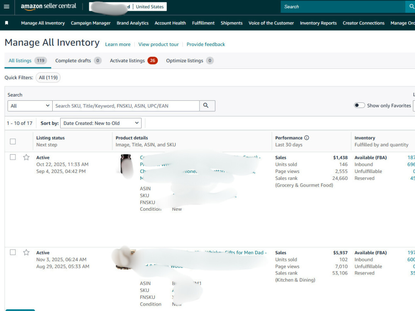Image resolution: width=415 pixels, height=311 pixels.
Task: Open Manage All Inventory in the navigation bar
Action: click(x=43, y=23)
